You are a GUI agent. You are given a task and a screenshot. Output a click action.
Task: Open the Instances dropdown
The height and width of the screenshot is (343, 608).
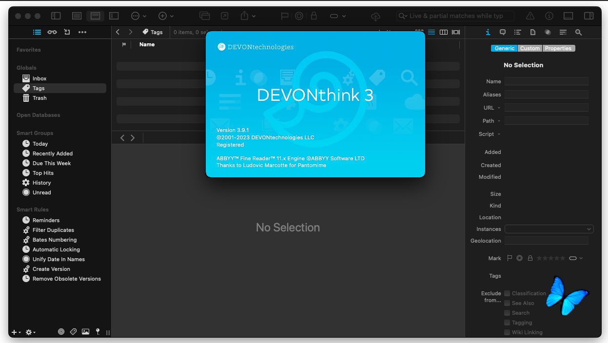coord(549,229)
